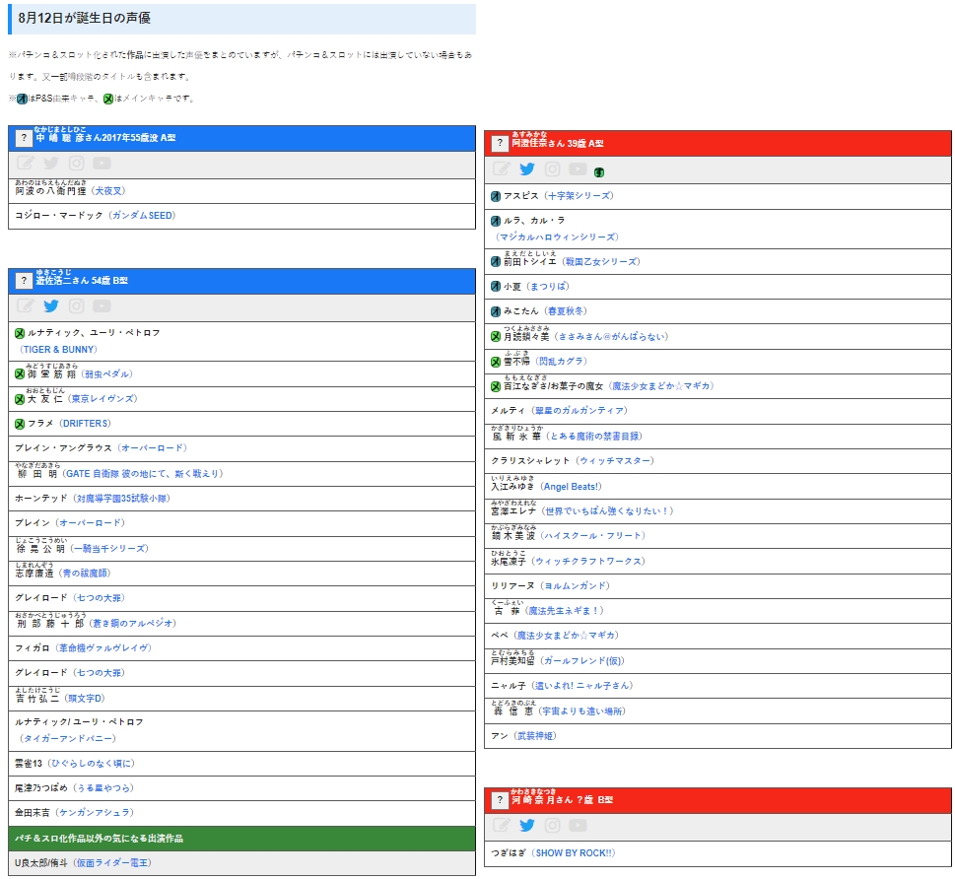Open the ハイスクール・フリート link
This screenshot has width=955, height=879.
click(x=594, y=536)
